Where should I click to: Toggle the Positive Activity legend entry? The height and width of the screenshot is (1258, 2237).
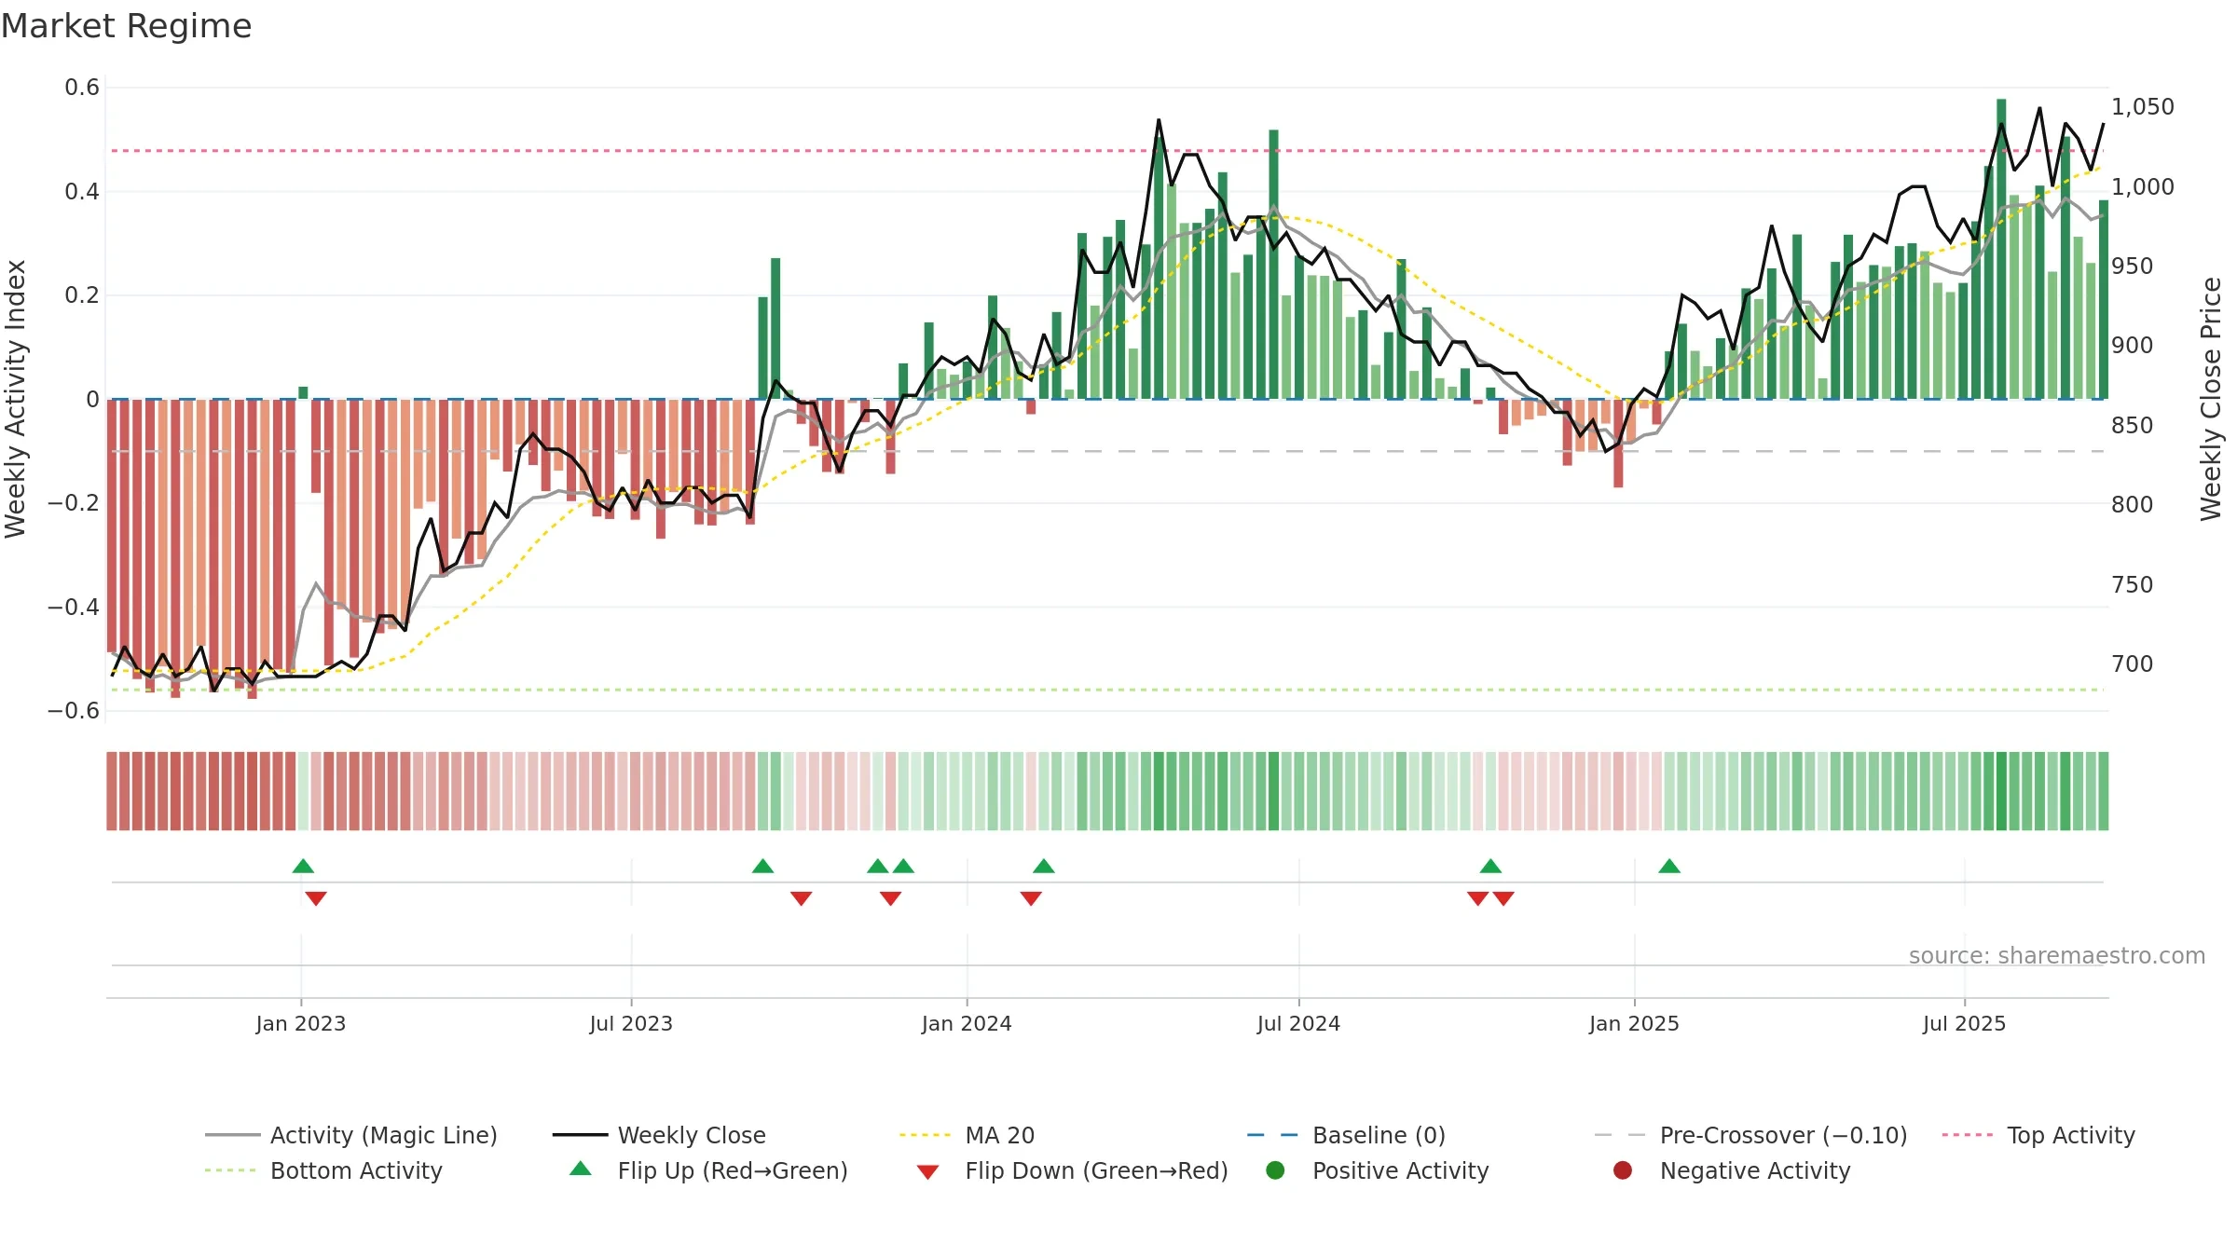click(1378, 1170)
